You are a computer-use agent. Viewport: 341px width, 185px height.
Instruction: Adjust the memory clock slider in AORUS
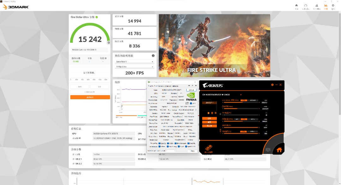pos(241,108)
